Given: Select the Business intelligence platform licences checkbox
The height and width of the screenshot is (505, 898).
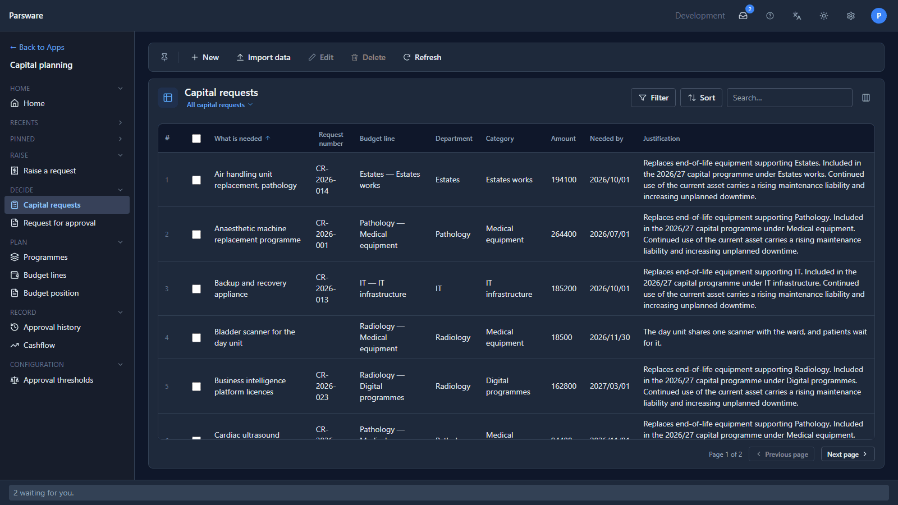Looking at the screenshot, I should pos(196,387).
